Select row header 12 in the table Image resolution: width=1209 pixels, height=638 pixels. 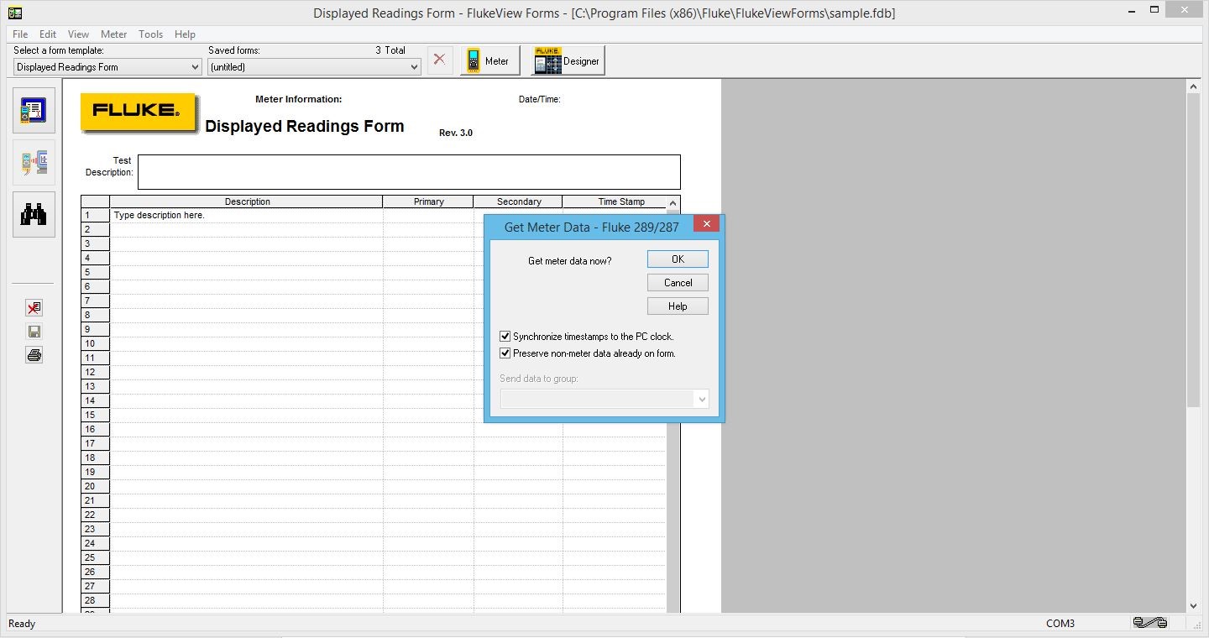(x=95, y=372)
